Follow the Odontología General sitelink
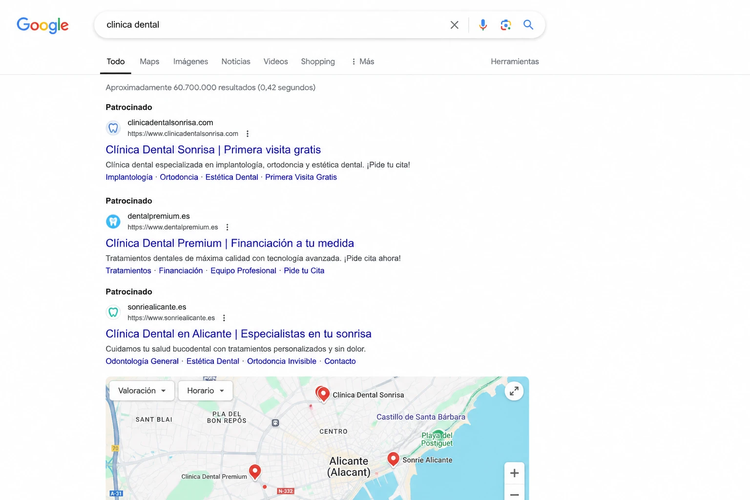 pyautogui.click(x=142, y=361)
